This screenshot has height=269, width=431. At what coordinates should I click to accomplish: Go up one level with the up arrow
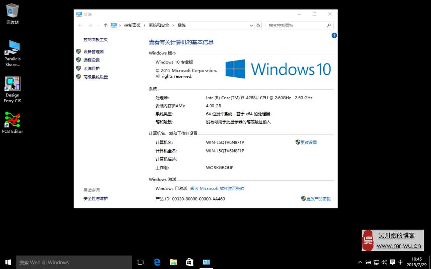(x=106, y=25)
